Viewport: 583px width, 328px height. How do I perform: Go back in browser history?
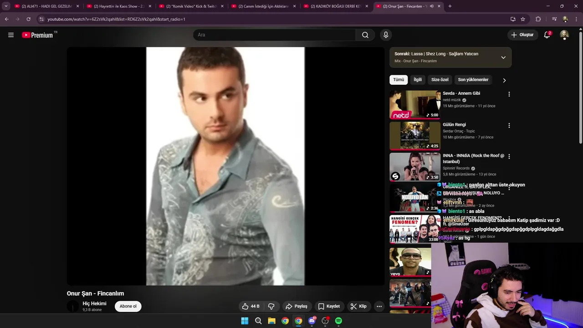[7, 19]
